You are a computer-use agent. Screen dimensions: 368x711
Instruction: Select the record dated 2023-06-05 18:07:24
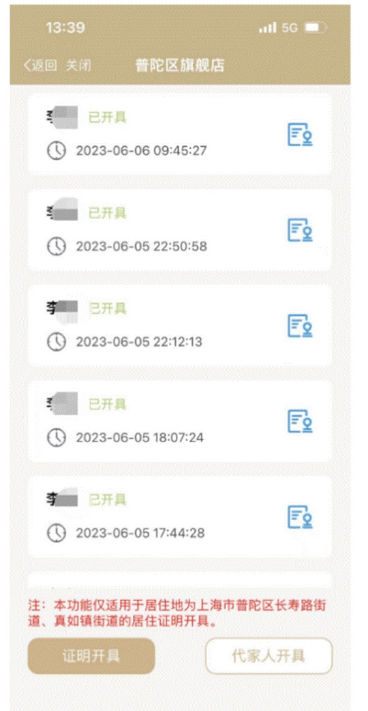click(x=180, y=421)
